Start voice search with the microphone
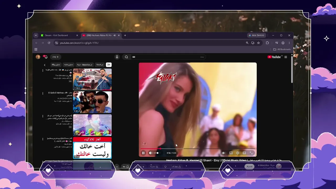Viewport: 336px width, 189px height. click(117, 57)
